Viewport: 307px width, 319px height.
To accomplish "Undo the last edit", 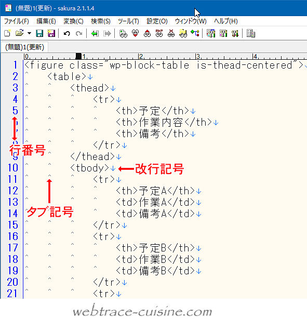I will point(66,33).
